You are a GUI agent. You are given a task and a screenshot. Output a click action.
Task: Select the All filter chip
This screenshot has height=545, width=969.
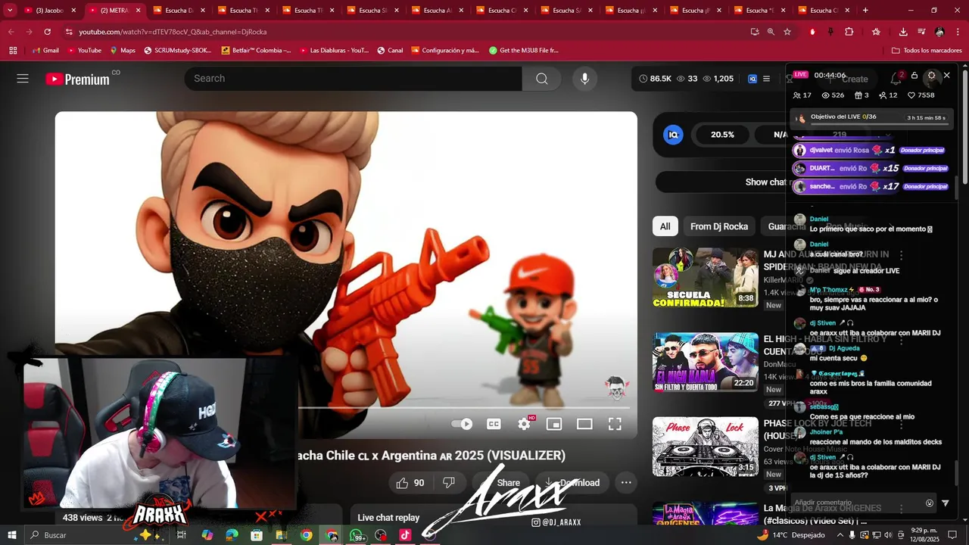(665, 226)
